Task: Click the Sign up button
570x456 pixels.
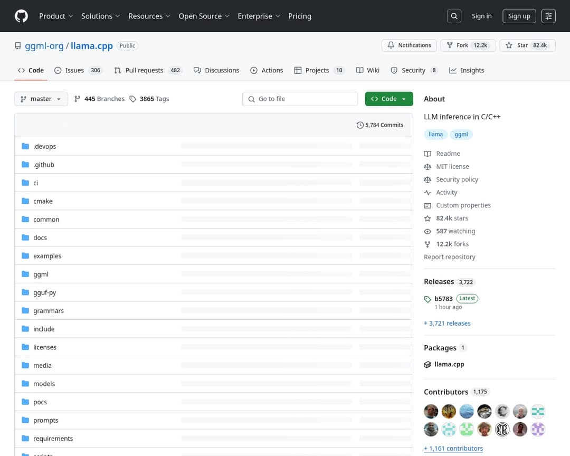Action: point(519,16)
